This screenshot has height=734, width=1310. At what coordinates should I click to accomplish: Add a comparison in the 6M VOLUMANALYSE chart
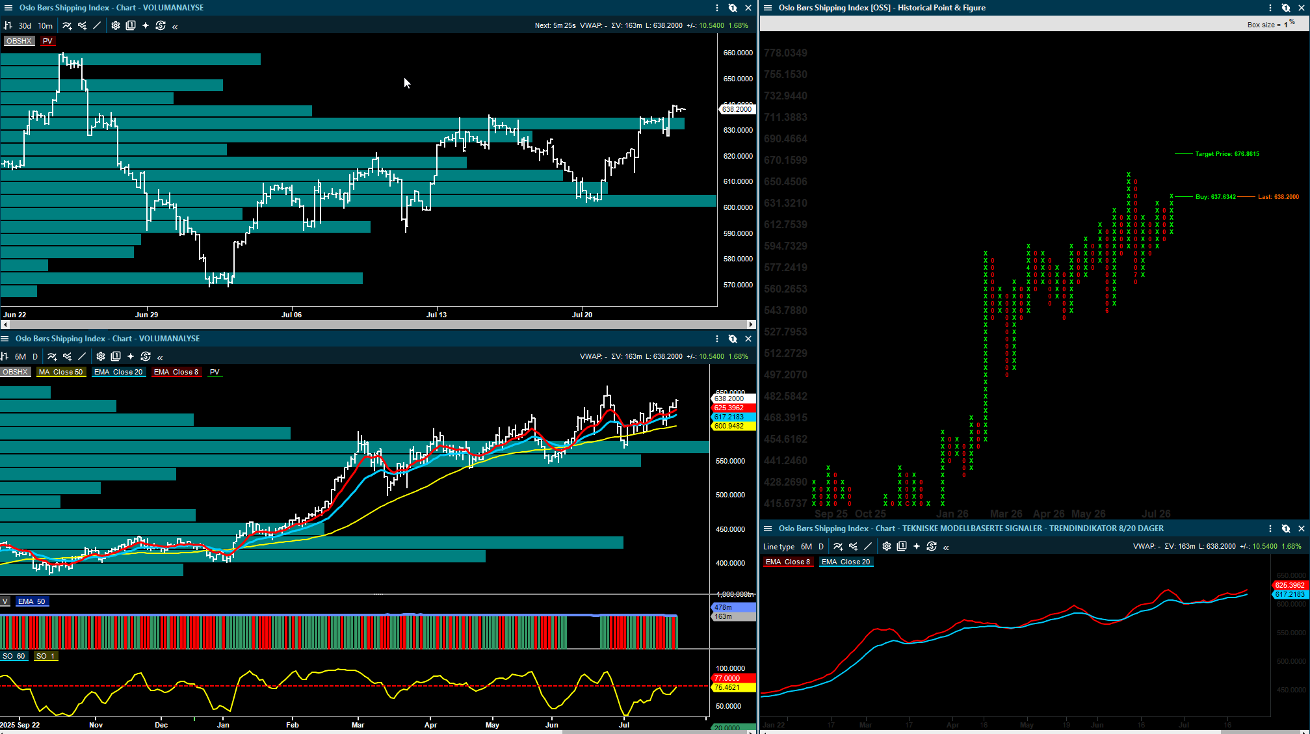[x=67, y=356]
